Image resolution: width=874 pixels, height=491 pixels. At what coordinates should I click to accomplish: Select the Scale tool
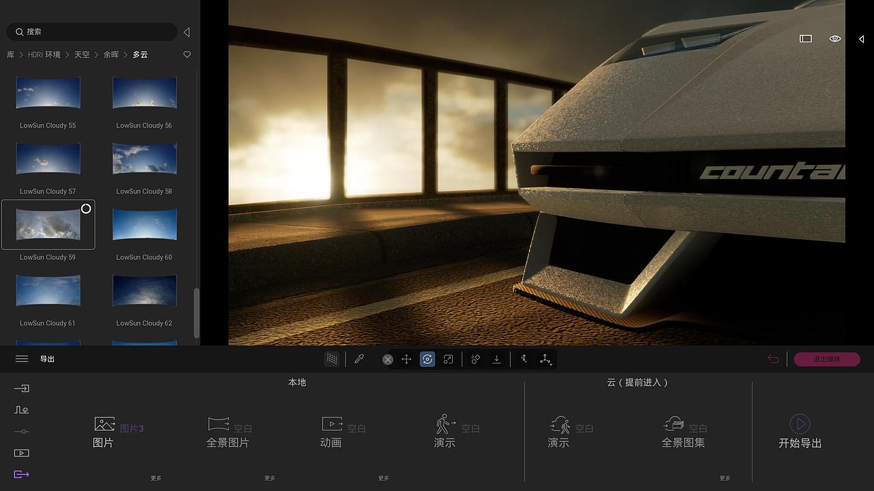pos(448,359)
